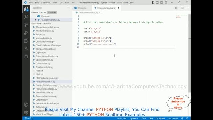This screenshot has width=213, height=120.
Task: Change encoding via UTF-8
Action: tap(143, 118)
